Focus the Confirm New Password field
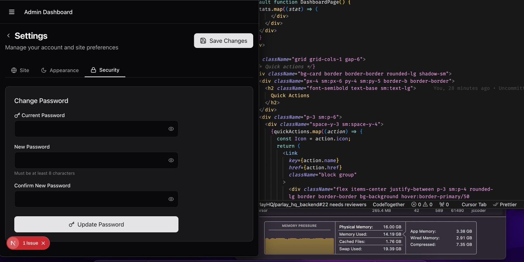The height and width of the screenshot is (262, 524). pyautogui.click(x=96, y=199)
